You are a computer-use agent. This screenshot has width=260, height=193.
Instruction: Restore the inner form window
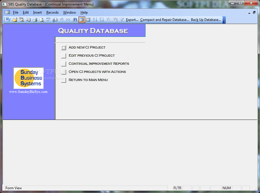click(254, 12)
